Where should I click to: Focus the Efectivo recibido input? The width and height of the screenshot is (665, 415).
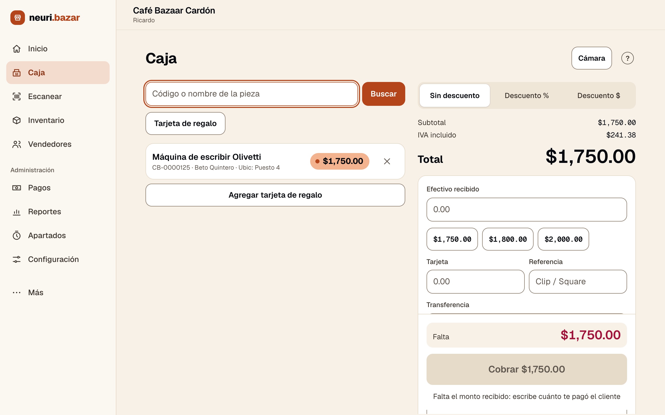(527, 209)
